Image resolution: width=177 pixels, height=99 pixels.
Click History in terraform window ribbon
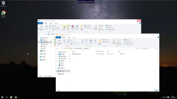point(120,44)
